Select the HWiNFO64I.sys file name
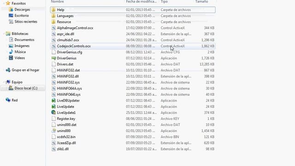The image size is (295, 166). click(69, 95)
